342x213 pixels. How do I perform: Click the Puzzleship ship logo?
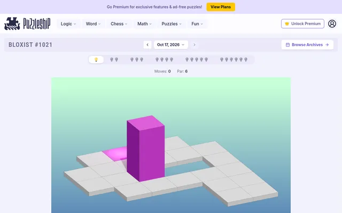click(12, 23)
